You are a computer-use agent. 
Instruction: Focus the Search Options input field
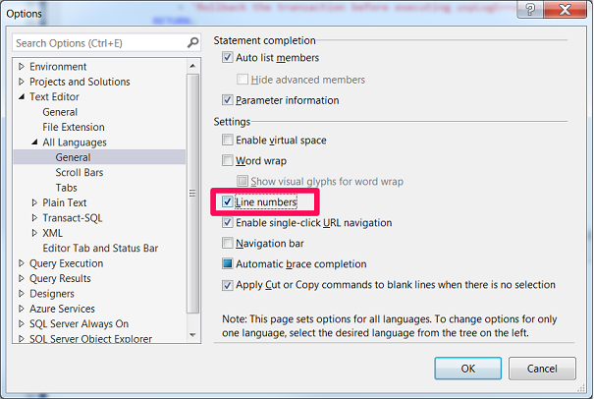coord(98,43)
